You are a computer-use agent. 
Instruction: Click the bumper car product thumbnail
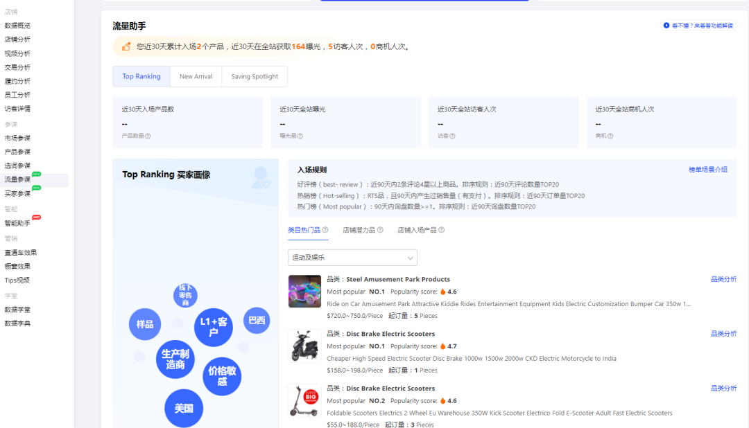pyautogui.click(x=304, y=291)
